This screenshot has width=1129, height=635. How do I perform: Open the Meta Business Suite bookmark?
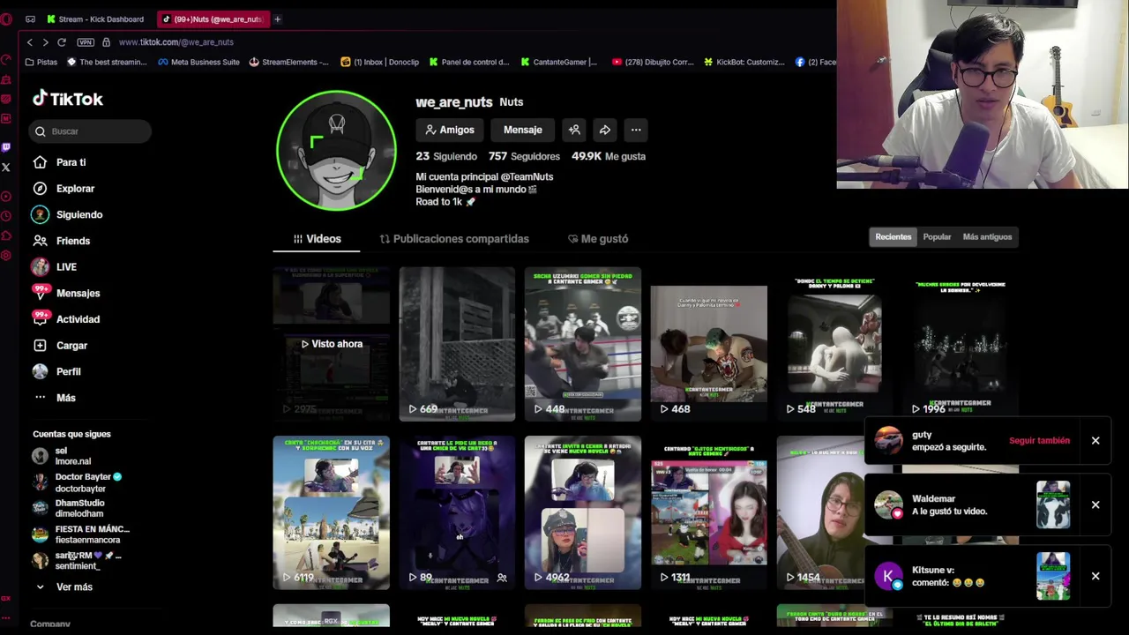point(198,62)
